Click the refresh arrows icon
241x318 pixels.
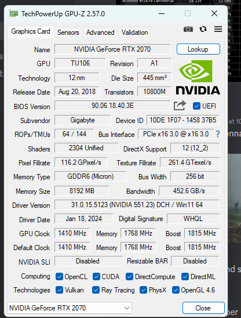(203, 29)
